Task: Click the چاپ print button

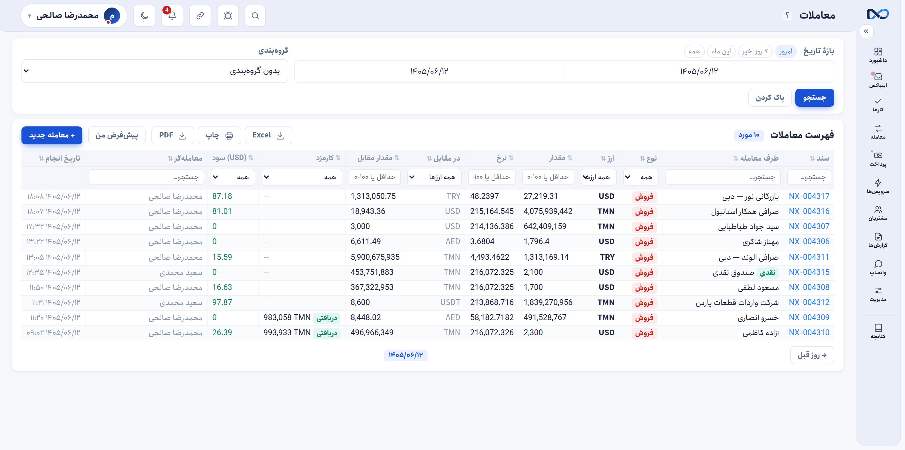Action: click(x=219, y=135)
